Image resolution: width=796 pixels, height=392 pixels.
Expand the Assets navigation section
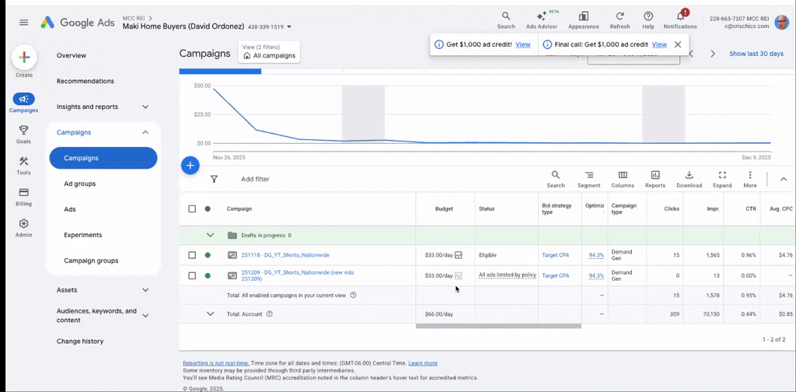point(145,289)
